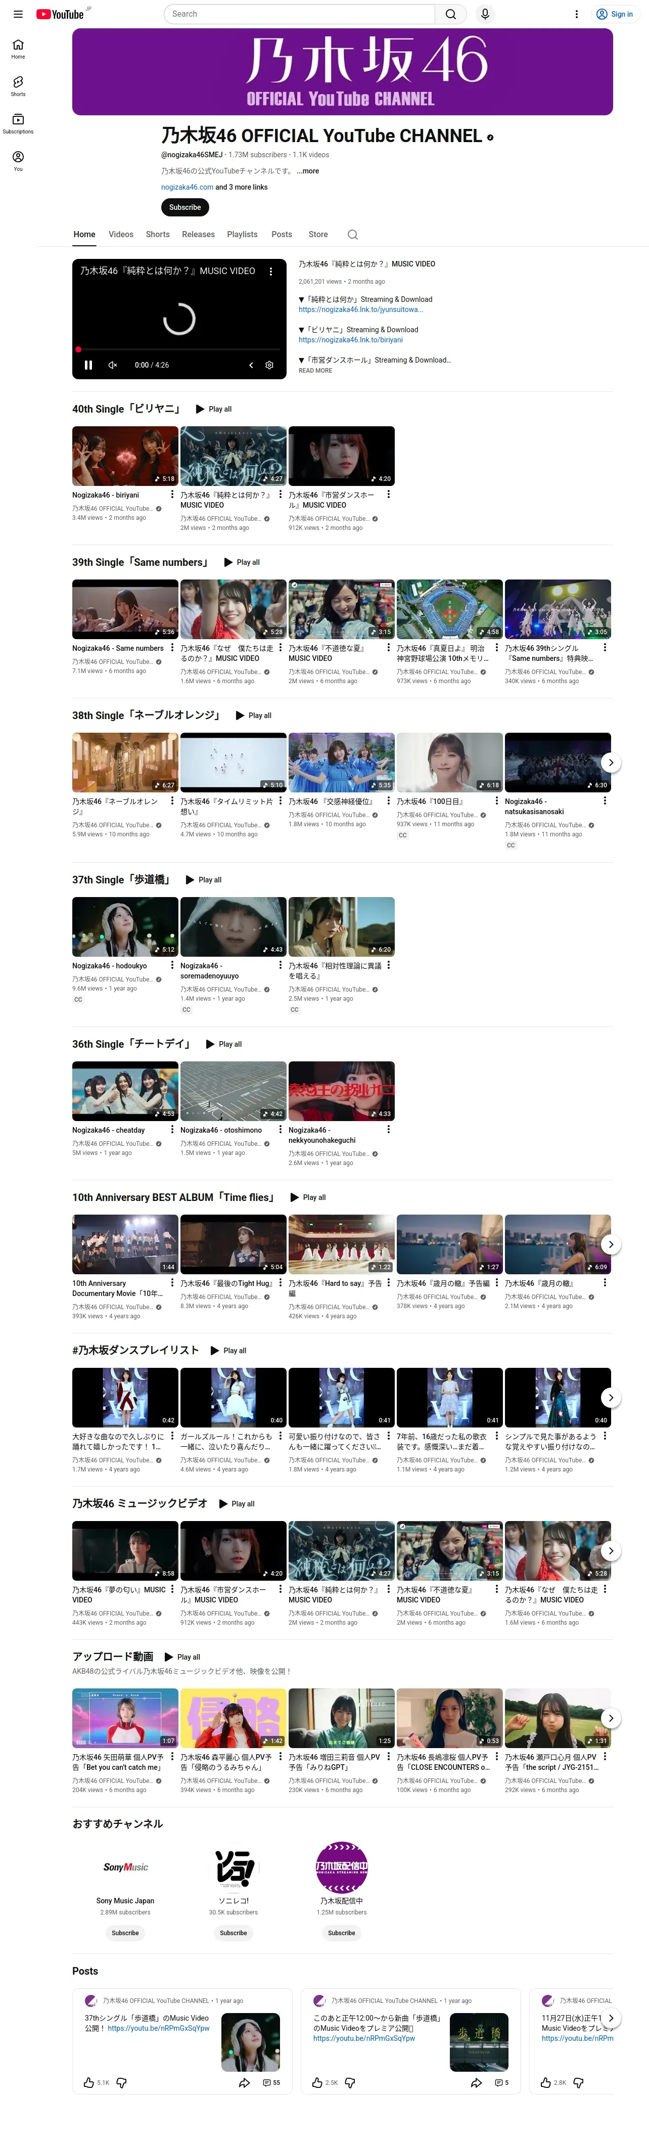Open 純粋とは何か streaming link

[x=361, y=309]
